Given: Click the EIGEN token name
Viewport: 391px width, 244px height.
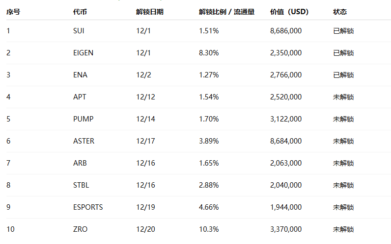Looking at the screenshot, I should point(83,53).
